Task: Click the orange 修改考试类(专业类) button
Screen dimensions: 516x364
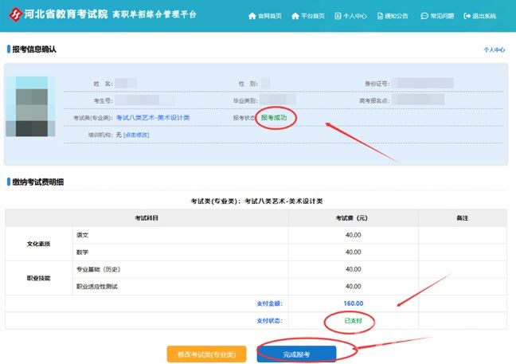Action: point(207,354)
